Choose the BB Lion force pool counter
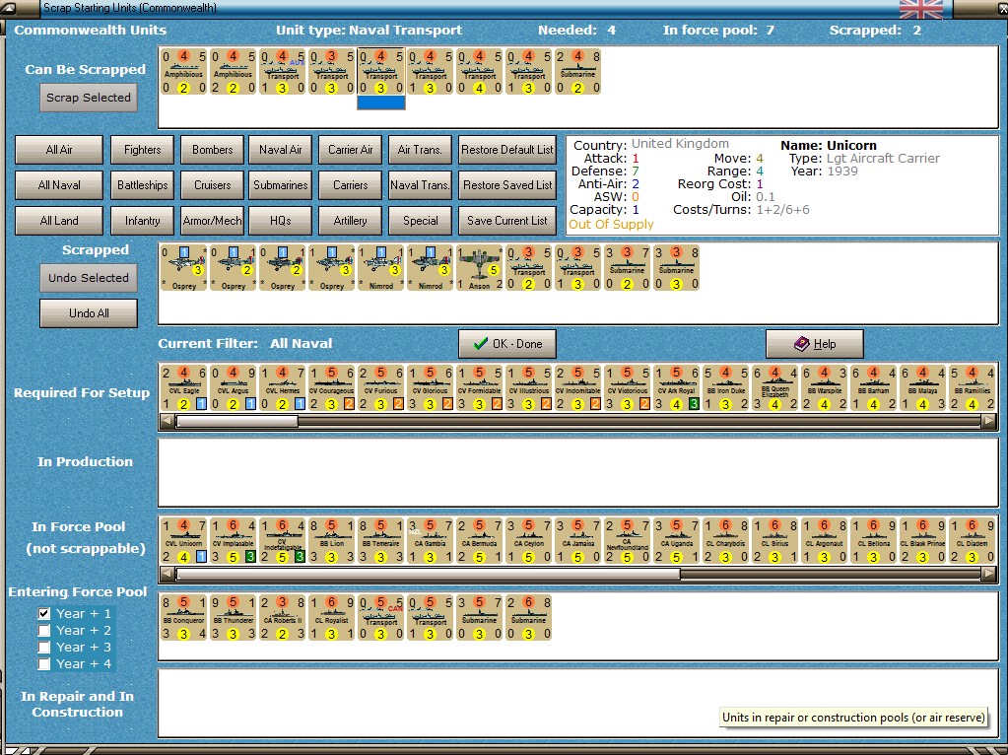Image resolution: width=1008 pixels, height=755 pixels. (x=332, y=541)
